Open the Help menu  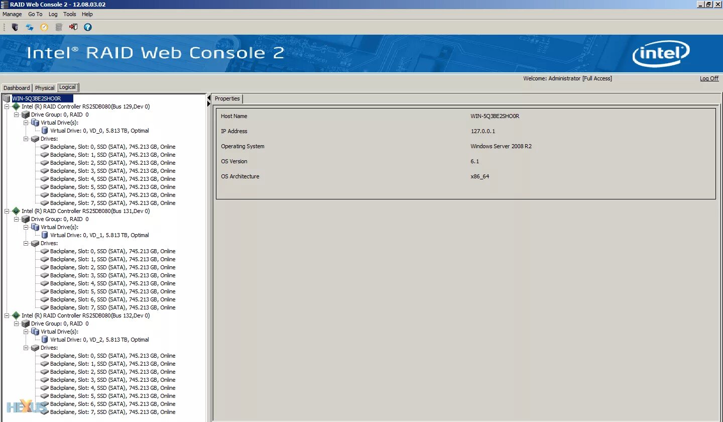pyautogui.click(x=87, y=14)
